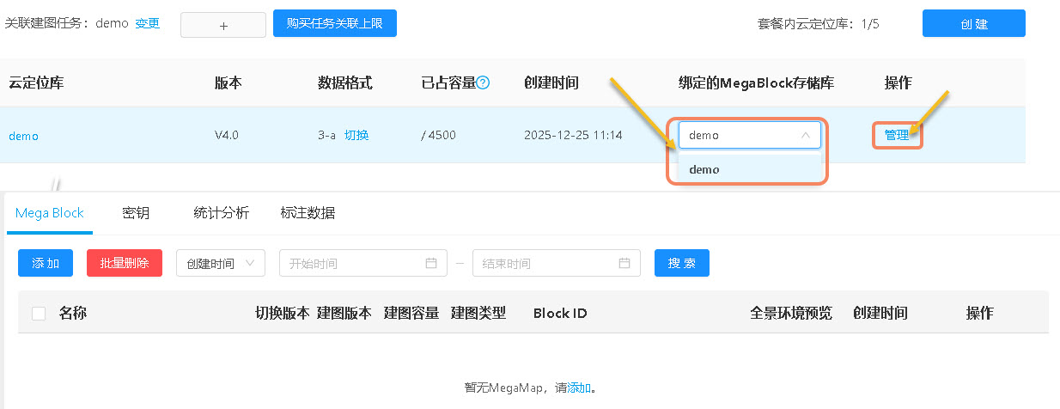Viewport: 1060px width, 409px height.
Task: Collapse the bound MegaBlock storage dropdown showing demo
Action: tap(750, 135)
